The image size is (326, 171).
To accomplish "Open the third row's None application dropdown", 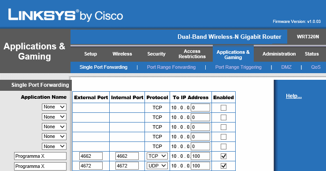I will (54, 126).
